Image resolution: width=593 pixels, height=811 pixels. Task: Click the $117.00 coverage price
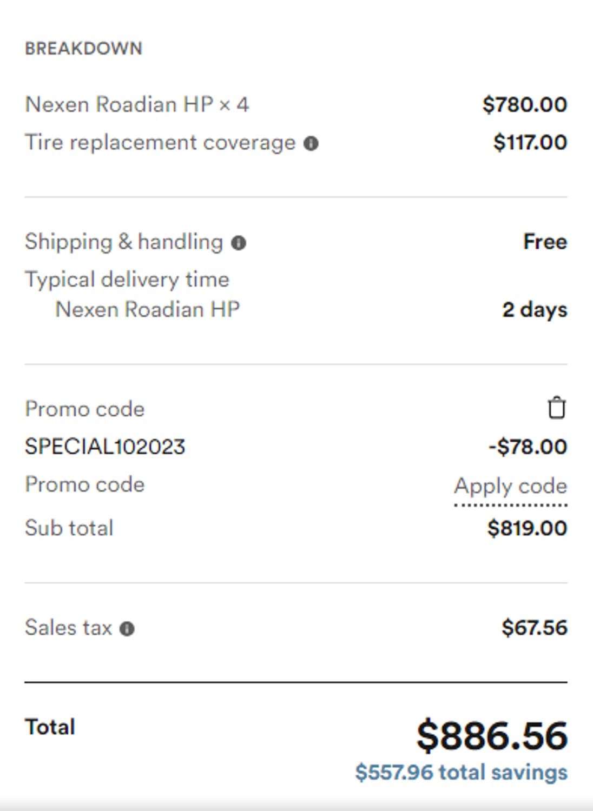pyautogui.click(x=530, y=143)
